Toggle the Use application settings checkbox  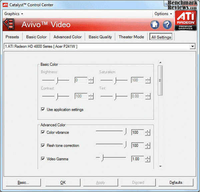[x=43, y=109]
